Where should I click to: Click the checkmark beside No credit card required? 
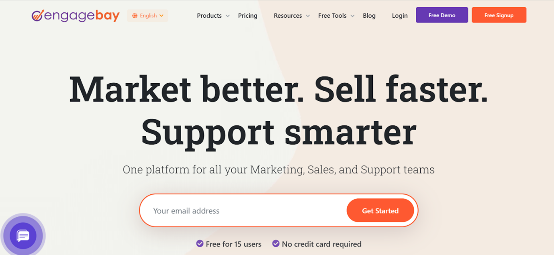pos(276,243)
